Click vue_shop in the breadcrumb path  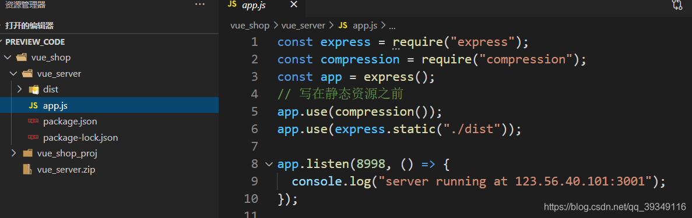250,26
